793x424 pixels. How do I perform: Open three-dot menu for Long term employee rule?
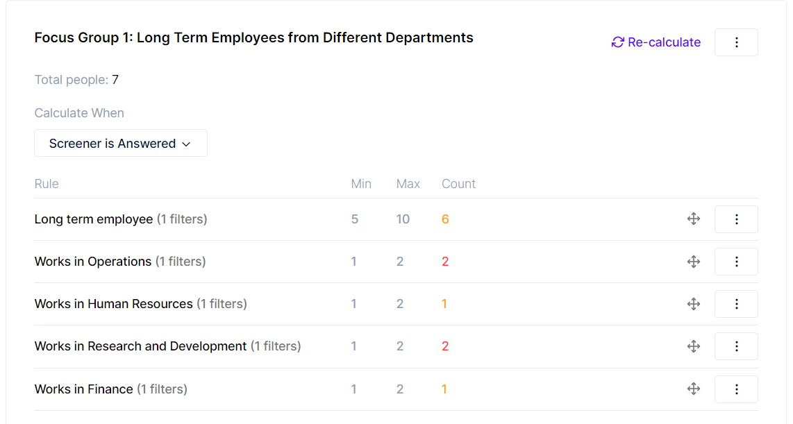click(x=736, y=219)
